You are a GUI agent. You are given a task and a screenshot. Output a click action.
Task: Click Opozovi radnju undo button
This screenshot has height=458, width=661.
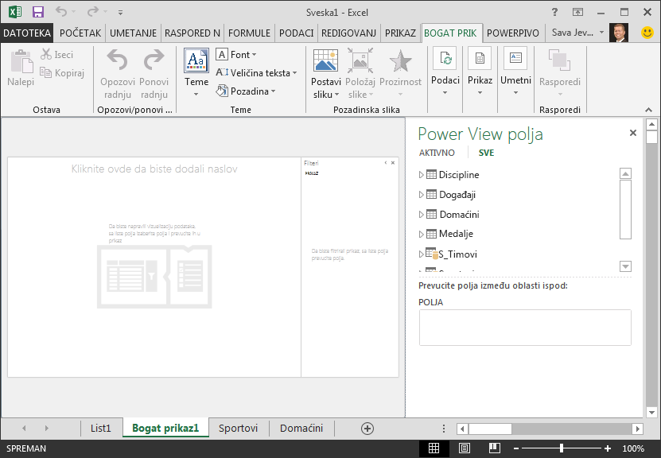(x=117, y=74)
